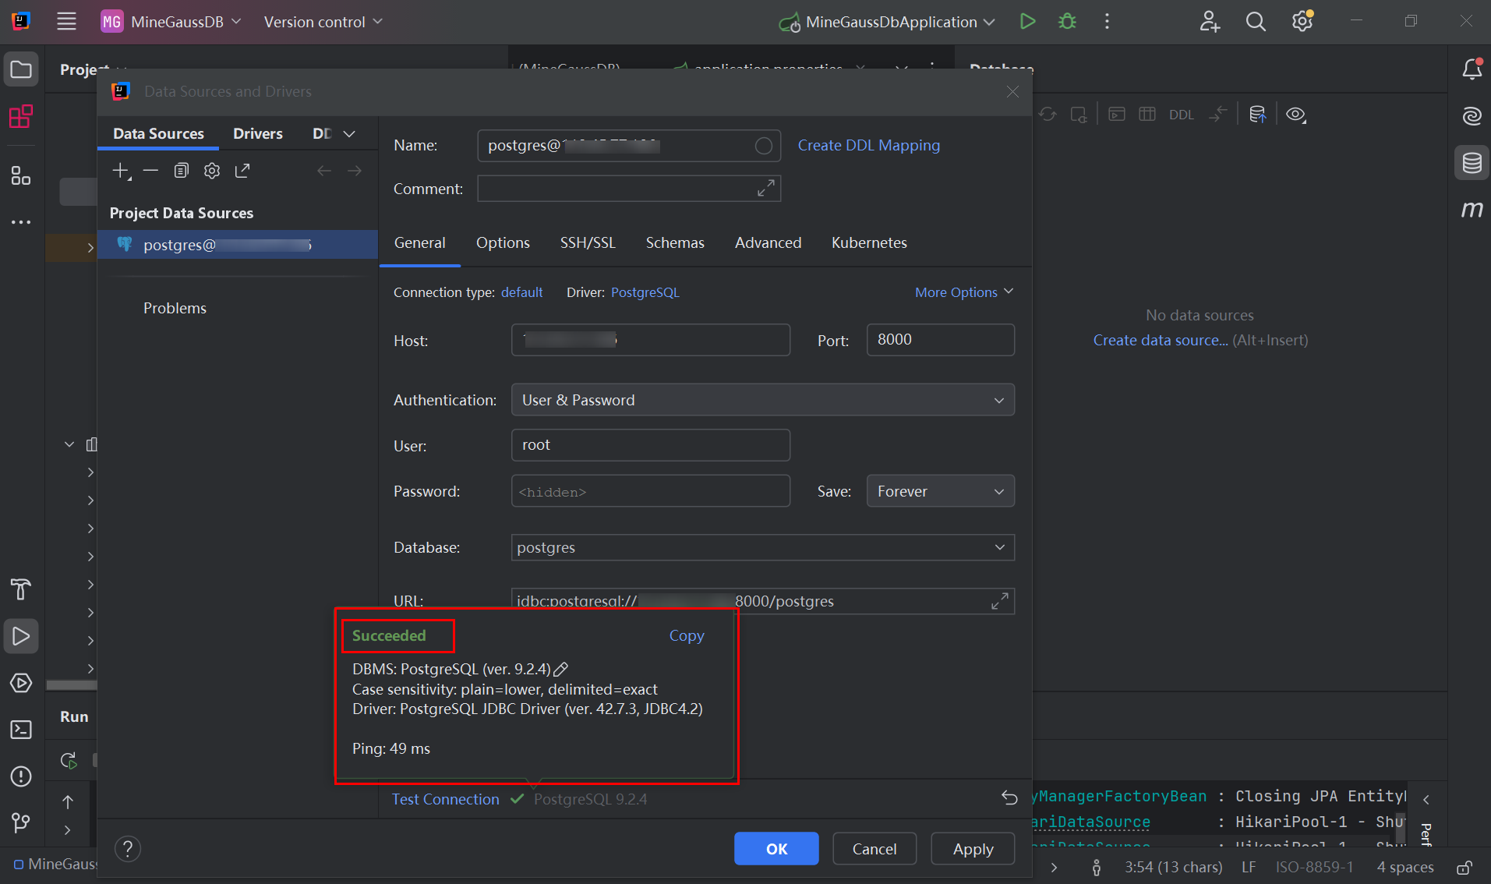Toggle data source color circle in Name field
1491x884 pixels.
[x=764, y=146]
